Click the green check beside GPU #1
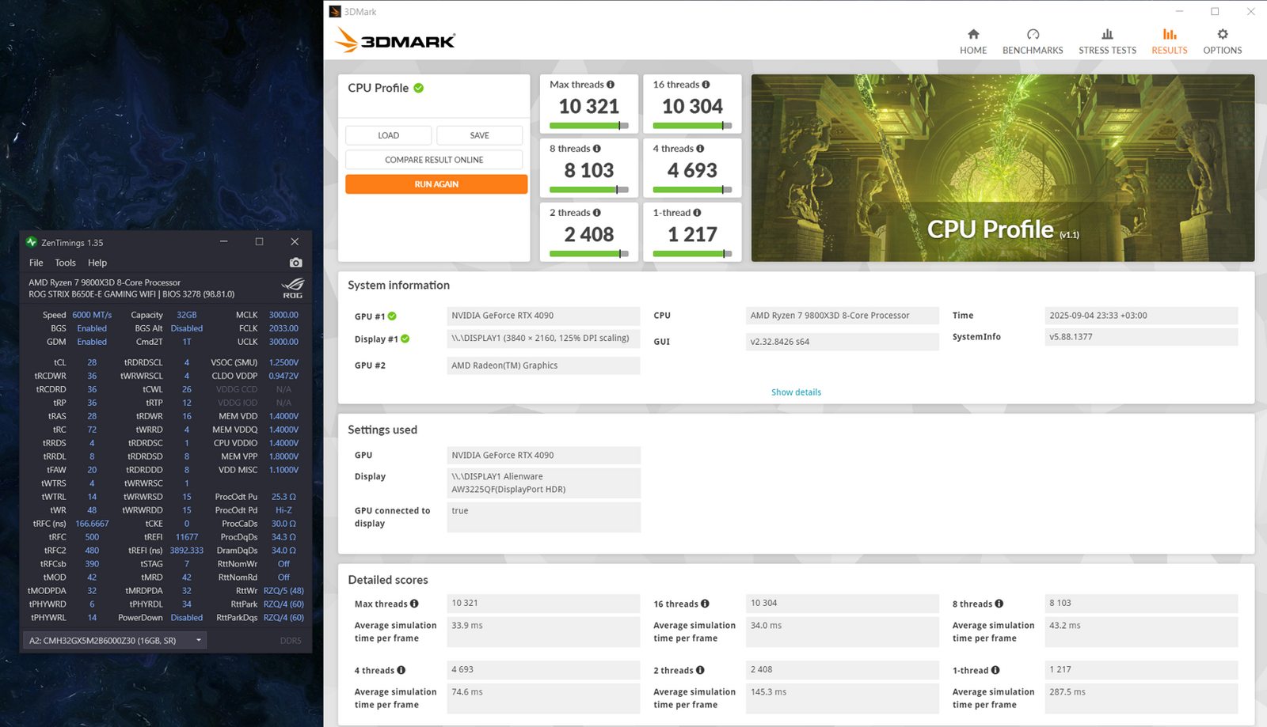 click(392, 316)
